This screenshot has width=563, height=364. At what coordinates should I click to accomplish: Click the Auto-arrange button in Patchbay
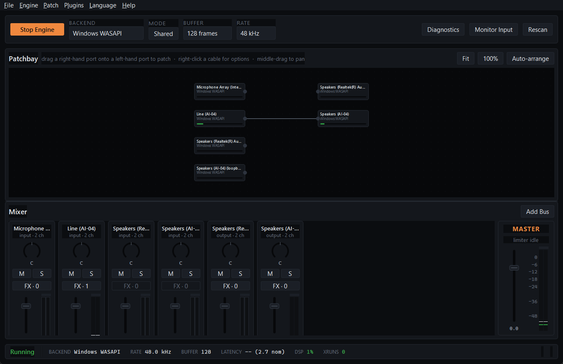click(530, 58)
